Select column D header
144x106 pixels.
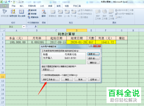pyautogui.click(x=77, y=30)
